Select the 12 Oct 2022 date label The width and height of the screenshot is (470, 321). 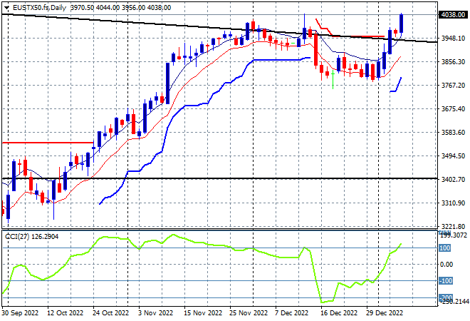pyautogui.click(x=65, y=313)
